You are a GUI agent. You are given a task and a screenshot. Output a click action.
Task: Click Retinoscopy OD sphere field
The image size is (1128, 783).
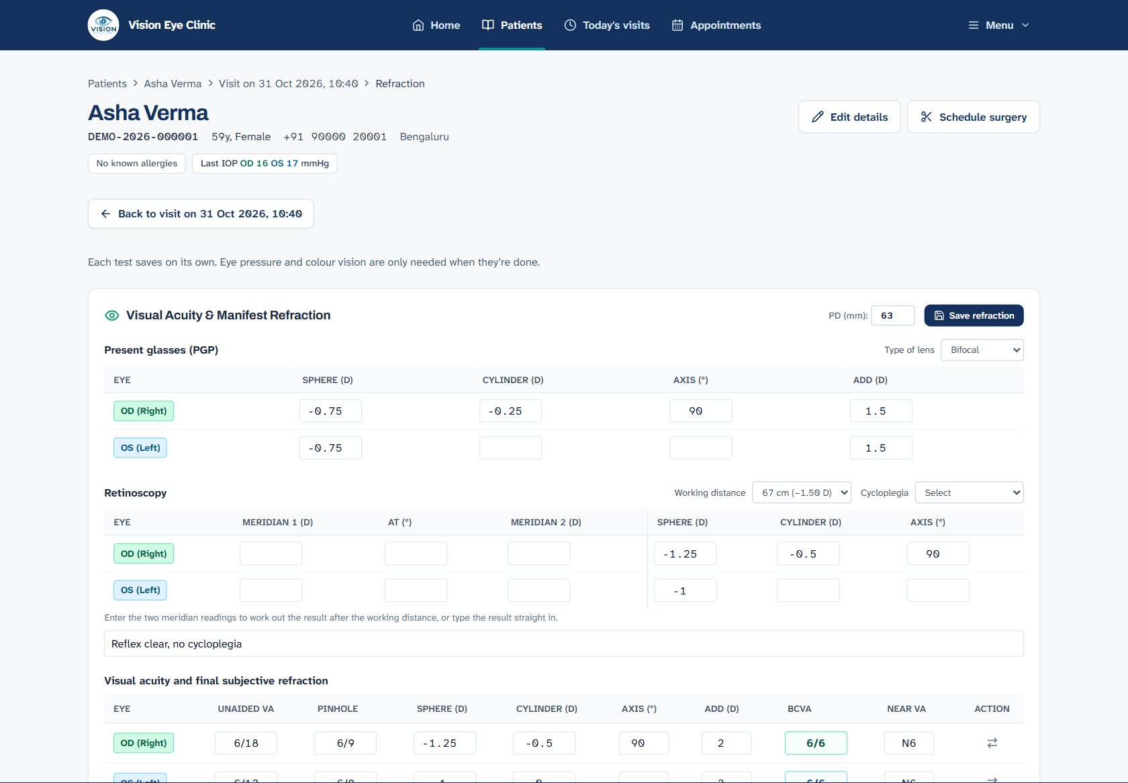(685, 554)
